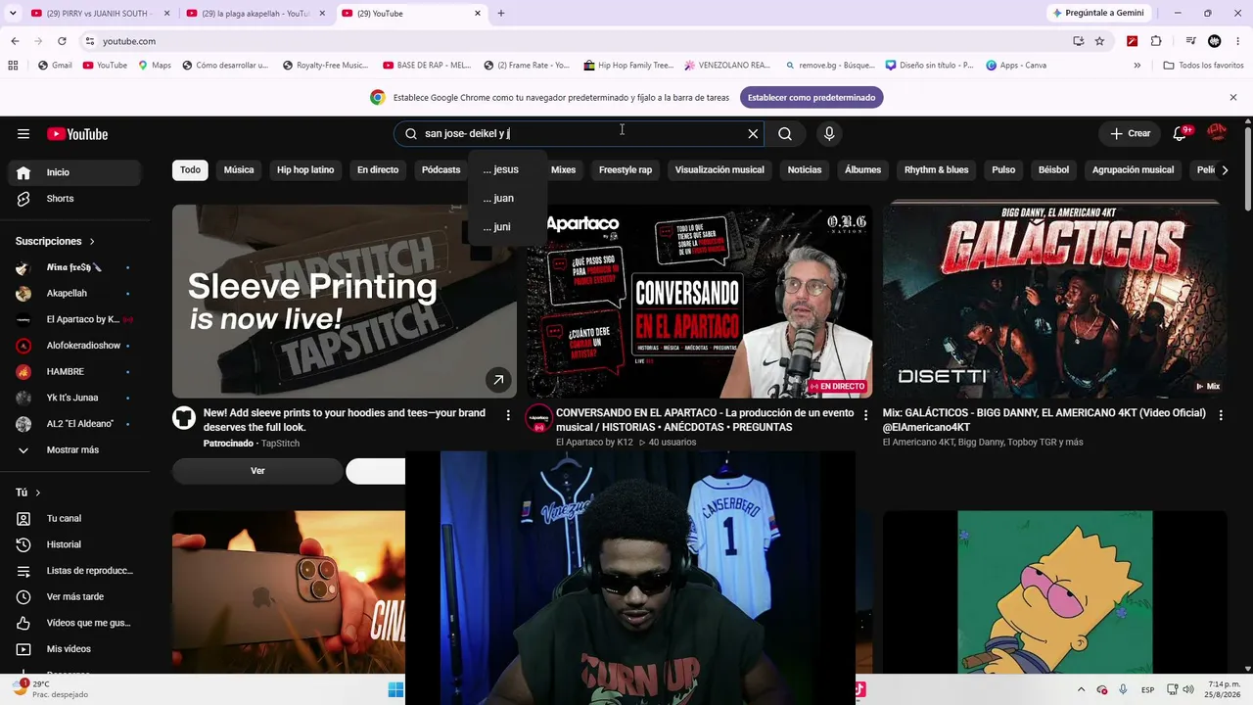Click the Crear button

point(1131,134)
